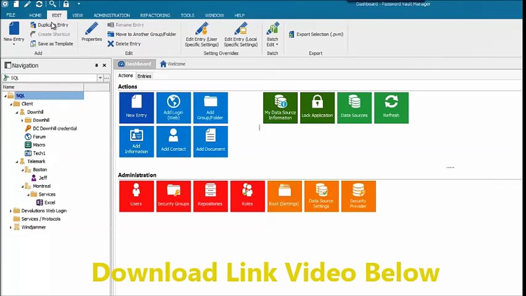
Task: Pin the Navigation panel
Action: tap(96, 65)
